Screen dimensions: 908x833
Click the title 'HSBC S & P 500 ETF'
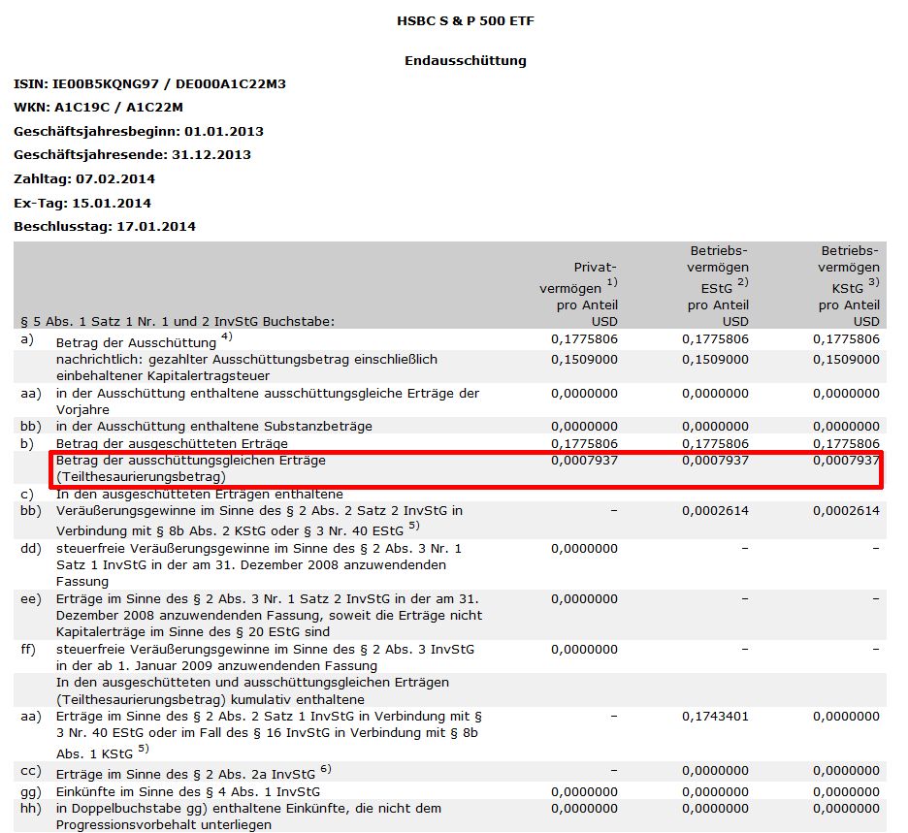465,21
